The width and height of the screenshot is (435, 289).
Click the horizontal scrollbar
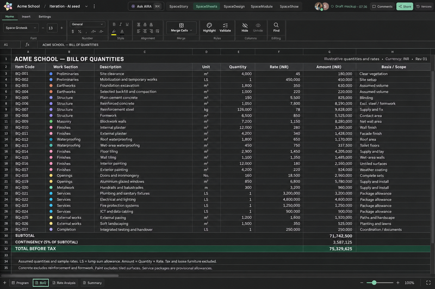click(x=60, y=275)
